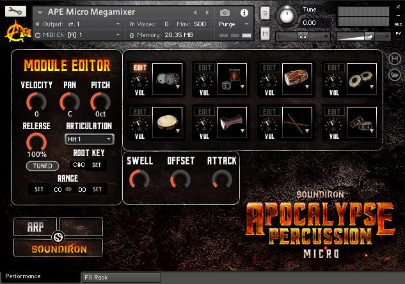The height and width of the screenshot is (284, 405).
Task: Select the frame drum tambourine slot
Action: 167,120
